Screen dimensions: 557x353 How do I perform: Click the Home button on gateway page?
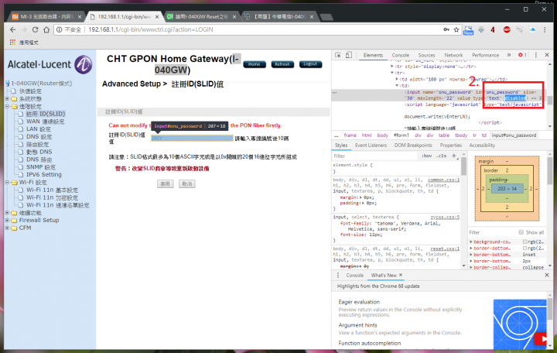[255, 64]
